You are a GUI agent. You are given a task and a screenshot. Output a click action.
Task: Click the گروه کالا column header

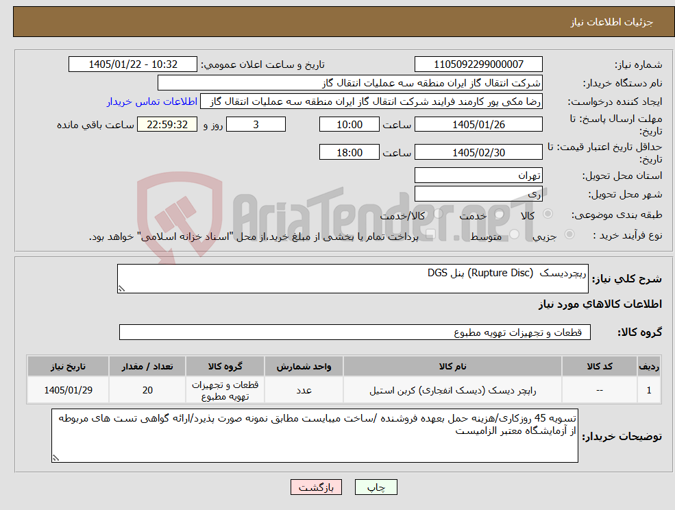point(225,367)
